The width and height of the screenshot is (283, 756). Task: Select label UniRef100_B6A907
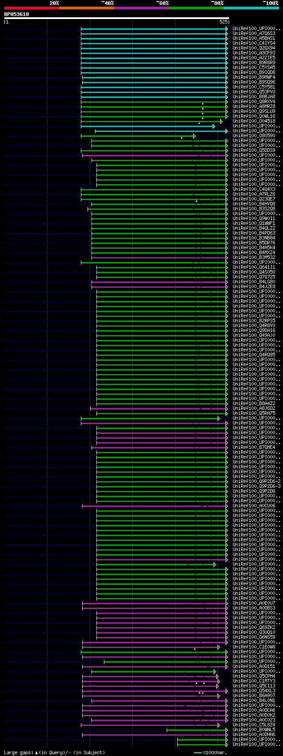point(254,695)
